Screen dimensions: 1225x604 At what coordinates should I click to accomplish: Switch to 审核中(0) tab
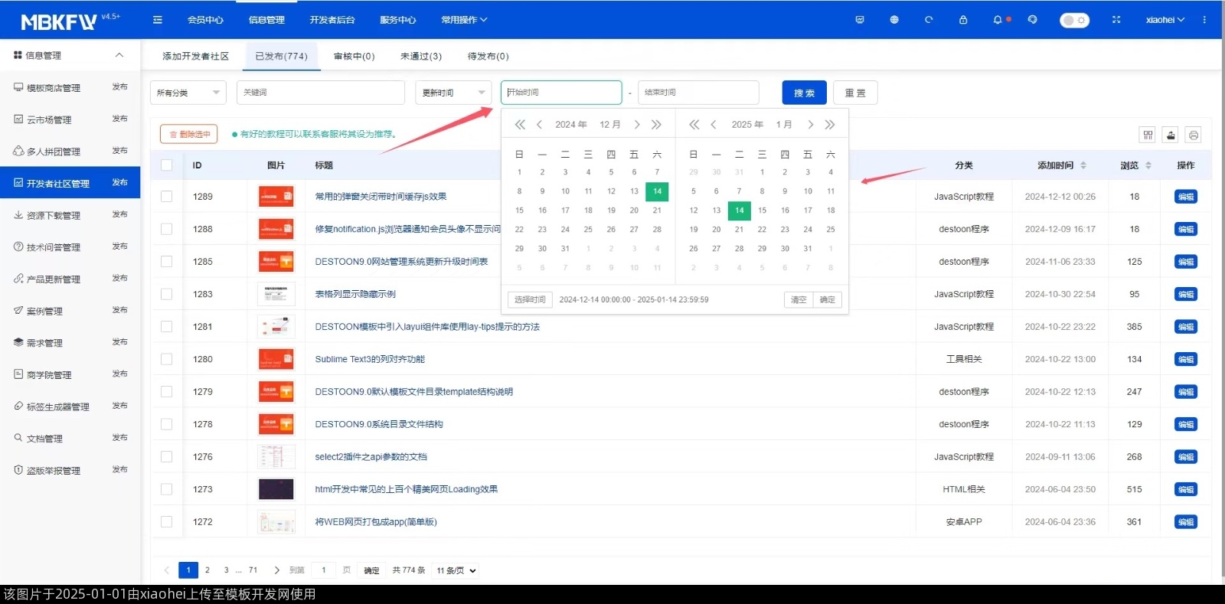[x=354, y=57]
